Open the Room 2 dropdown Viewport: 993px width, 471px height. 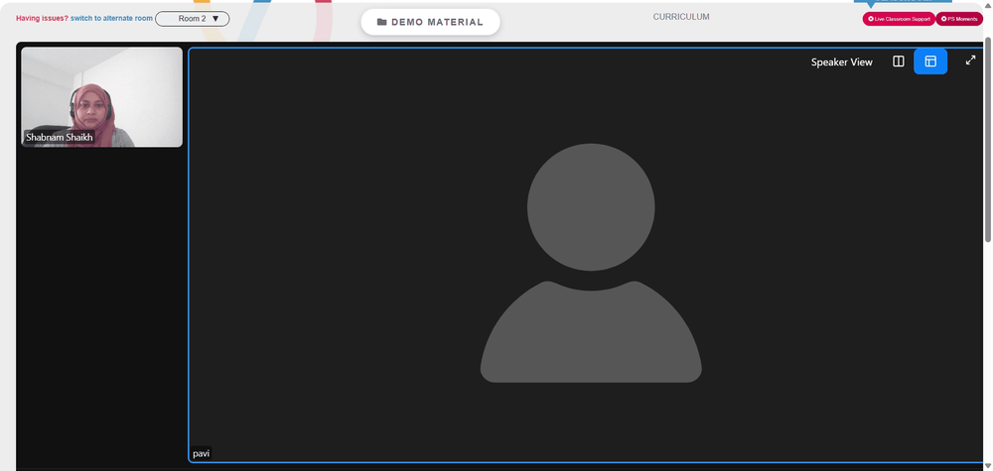pos(193,19)
